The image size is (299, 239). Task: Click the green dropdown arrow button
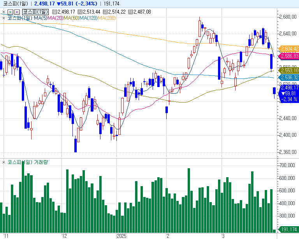(x=11, y=12)
